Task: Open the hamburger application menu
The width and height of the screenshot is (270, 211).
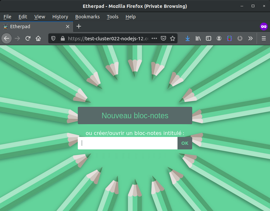Action: tap(263, 38)
